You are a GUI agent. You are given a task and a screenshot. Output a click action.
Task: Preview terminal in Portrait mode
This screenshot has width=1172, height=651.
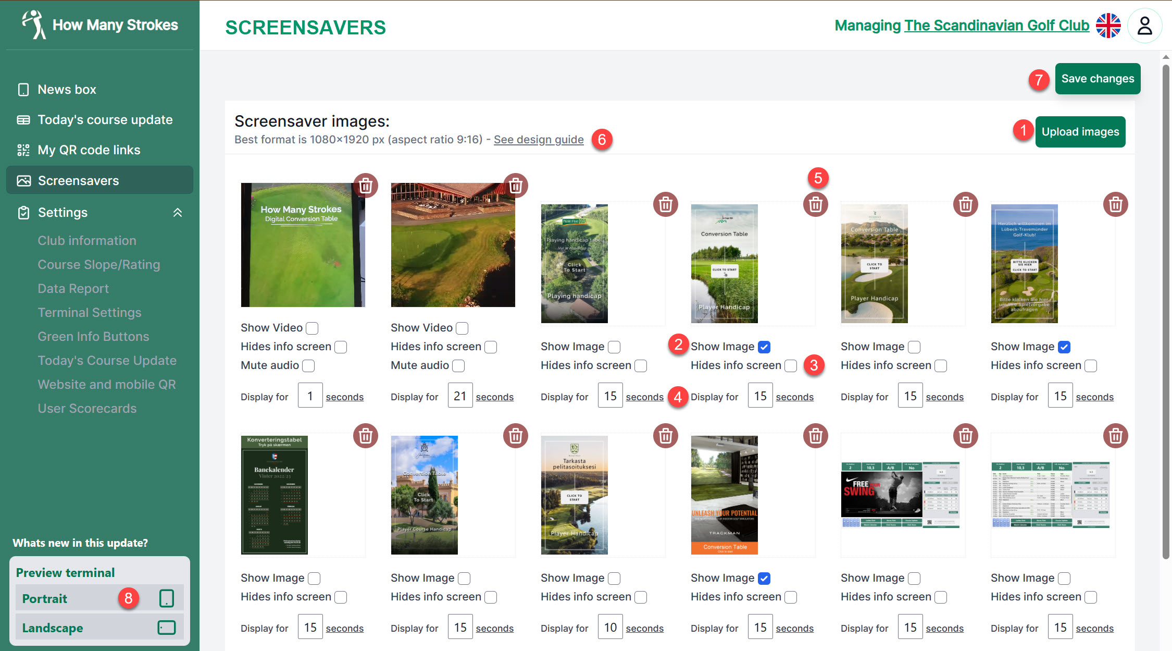99,598
